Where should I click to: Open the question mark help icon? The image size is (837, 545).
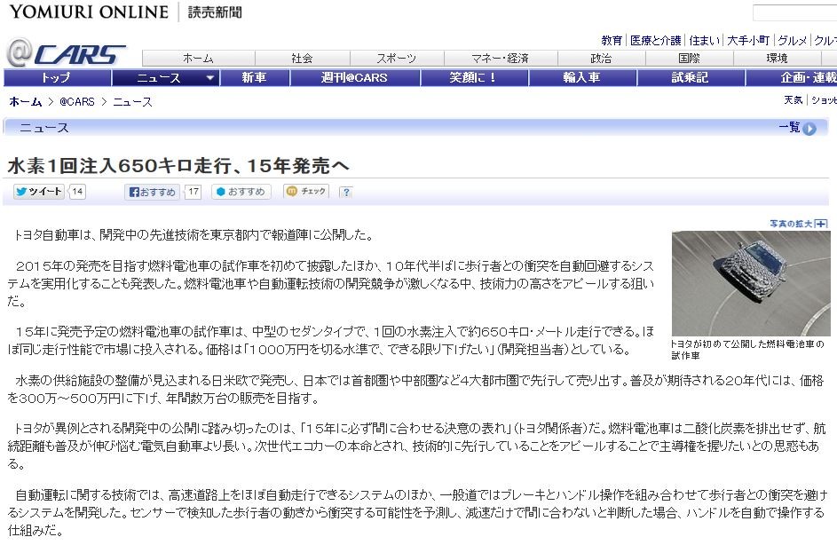coord(346,192)
